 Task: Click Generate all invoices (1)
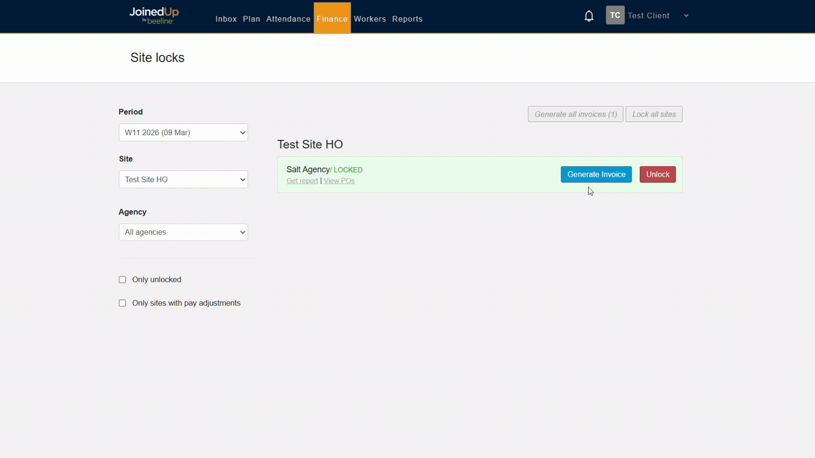pyautogui.click(x=575, y=114)
